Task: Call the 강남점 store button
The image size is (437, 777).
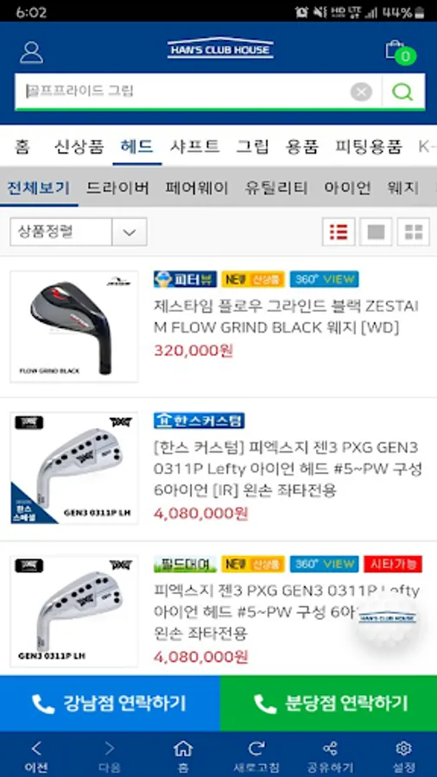Action: (110, 703)
